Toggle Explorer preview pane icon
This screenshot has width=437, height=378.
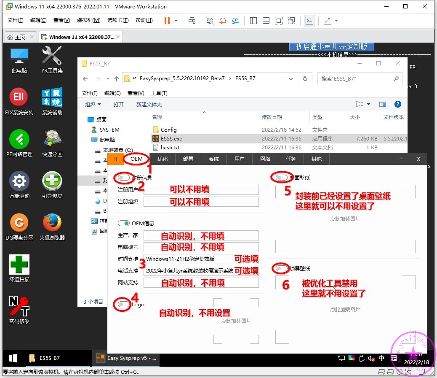pyautogui.click(x=383, y=104)
